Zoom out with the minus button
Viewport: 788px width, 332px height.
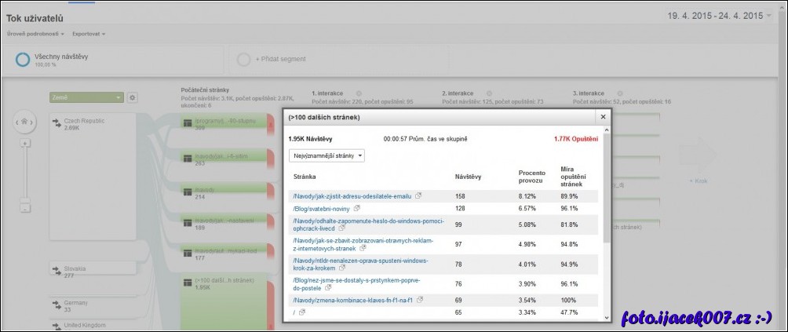[x=25, y=208]
